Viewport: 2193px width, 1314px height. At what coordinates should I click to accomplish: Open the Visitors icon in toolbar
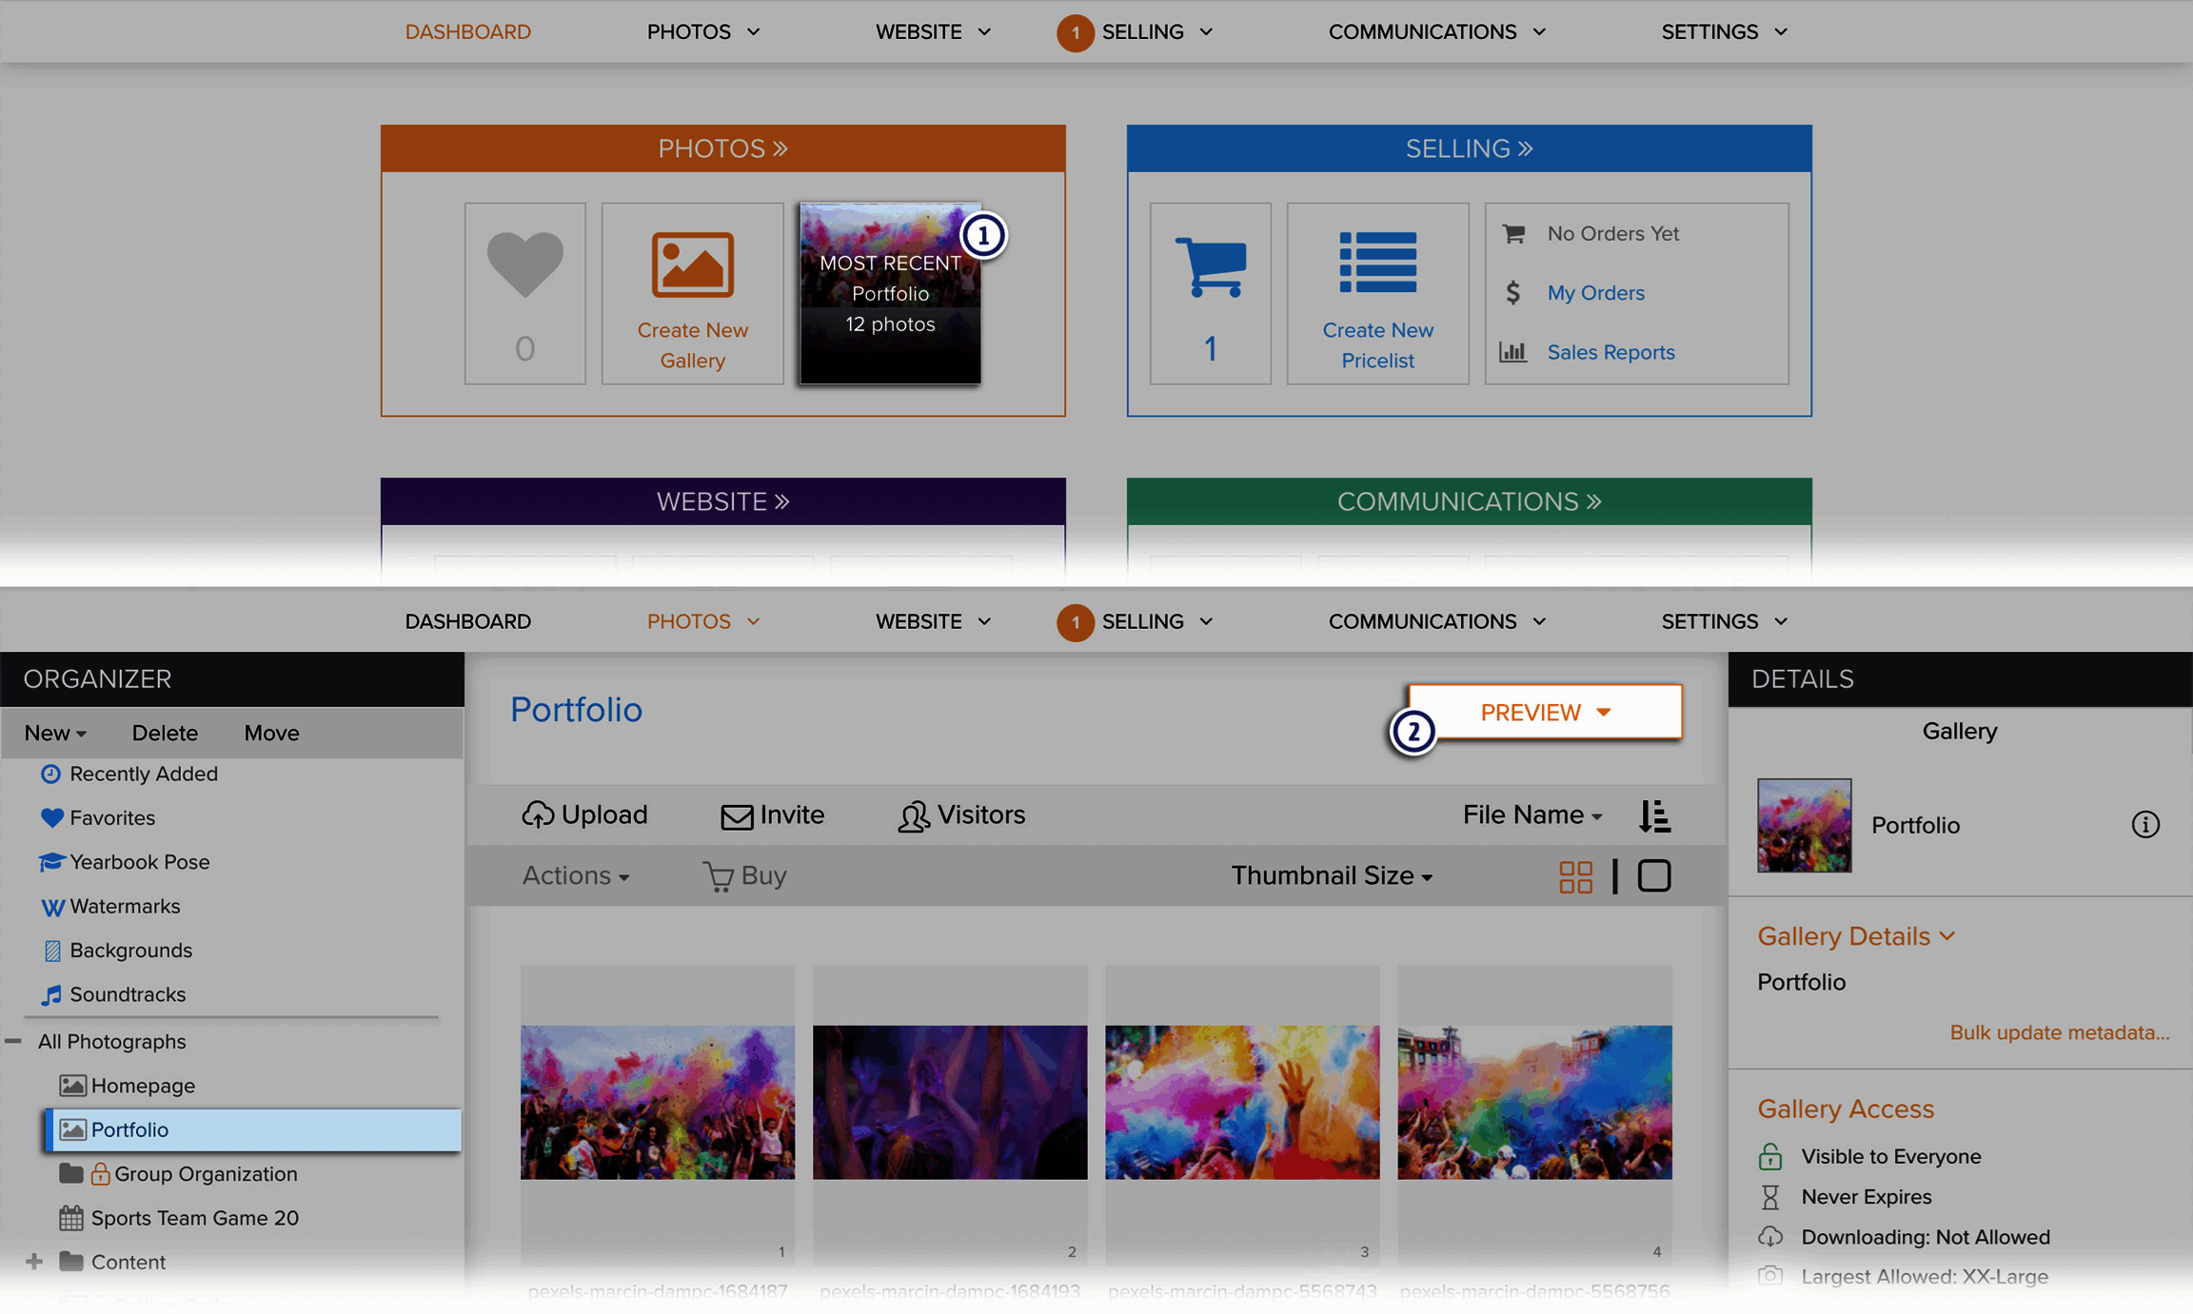coord(913,815)
